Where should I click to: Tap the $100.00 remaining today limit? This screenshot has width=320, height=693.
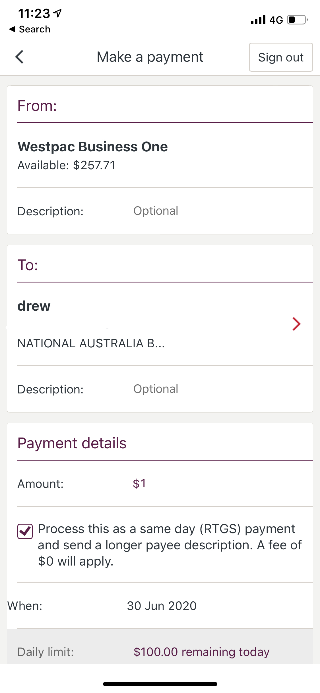click(x=201, y=652)
